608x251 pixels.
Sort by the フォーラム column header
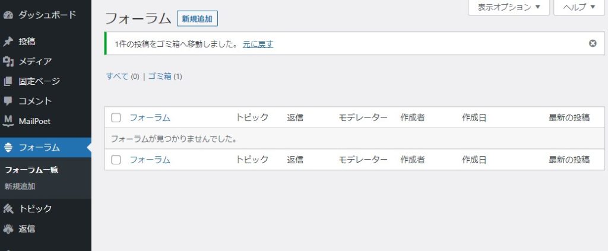tap(150, 117)
